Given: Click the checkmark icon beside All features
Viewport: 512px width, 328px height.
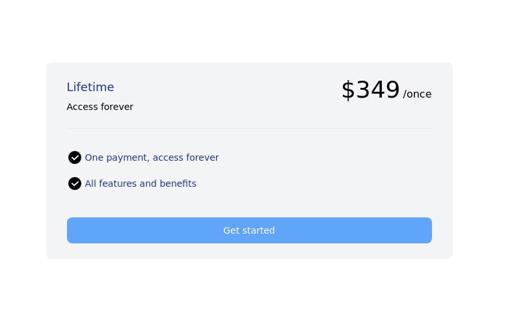Looking at the screenshot, I should click(75, 184).
